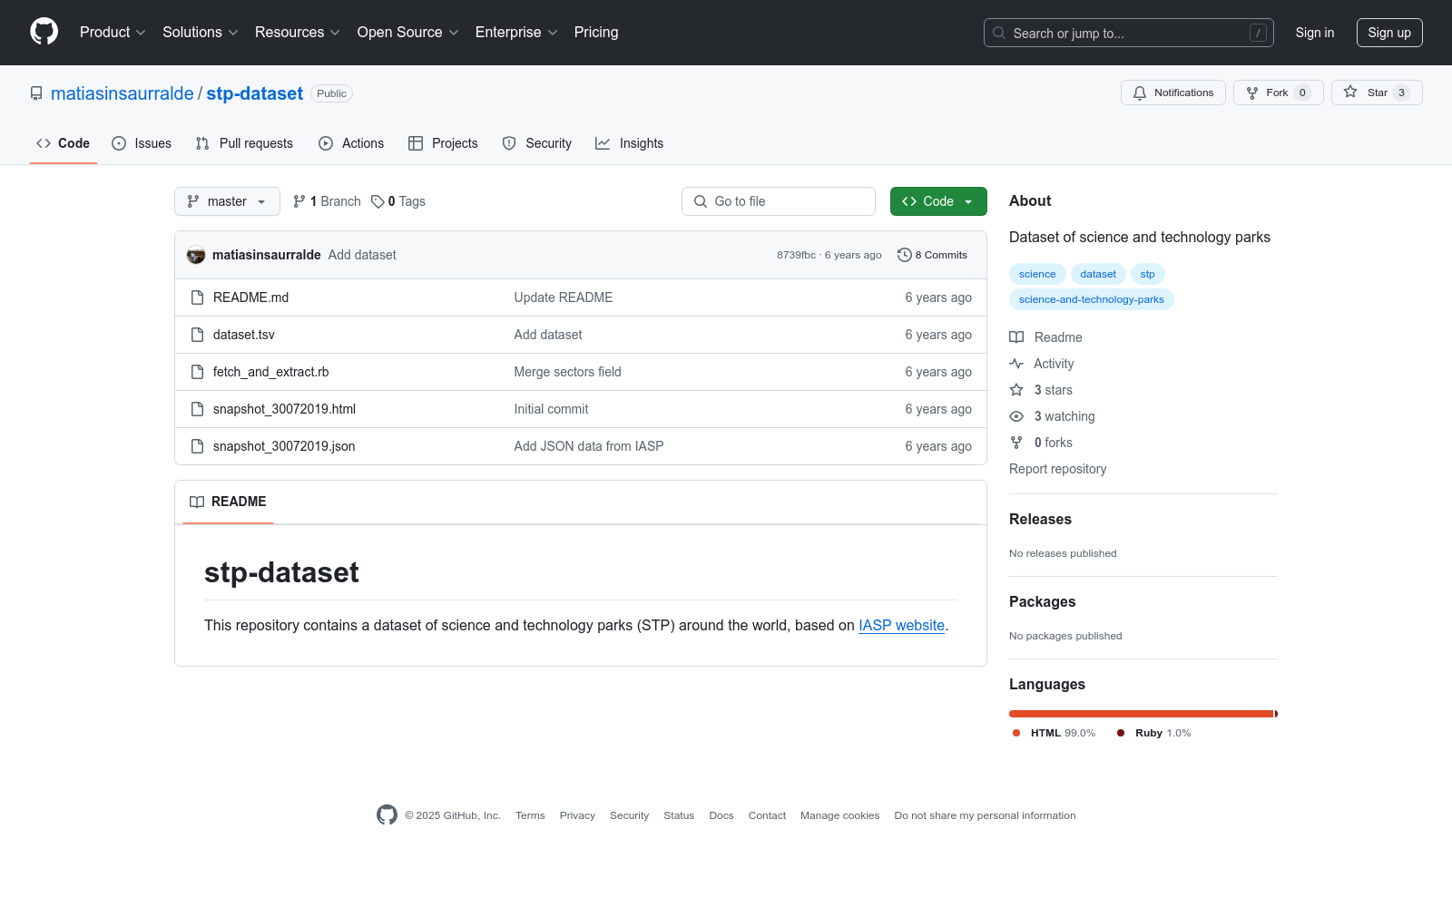
Task: Click the star icon on Star button
Action: tap(1350, 93)
